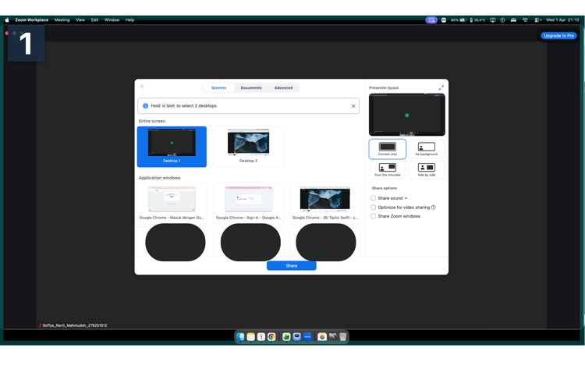Screen dimensions: 585x390
Task: Select the Side by side layout
Action: tap(427, 170)
